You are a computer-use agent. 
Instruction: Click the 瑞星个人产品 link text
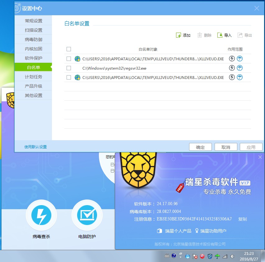(178, 231)
